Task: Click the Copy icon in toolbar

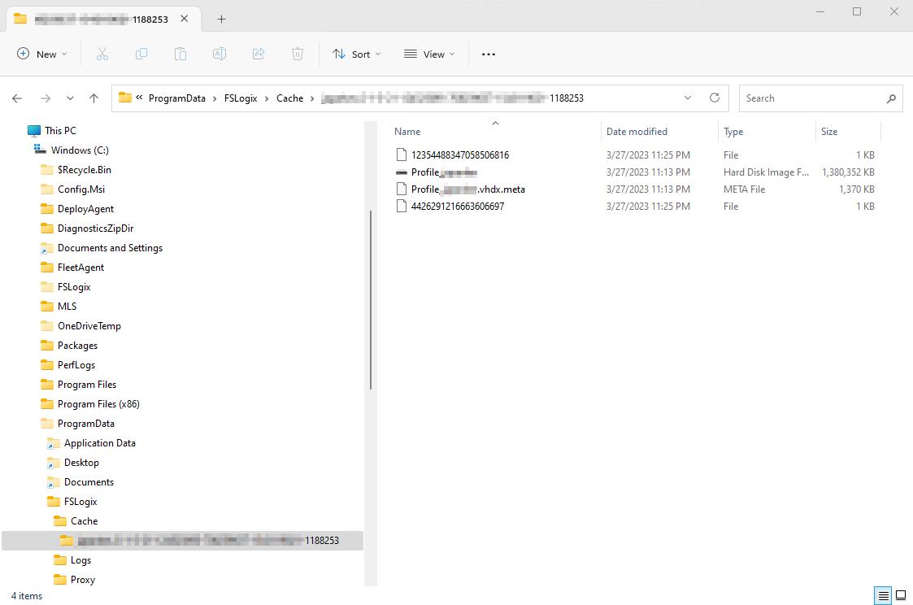Action: tap(141, 54)
